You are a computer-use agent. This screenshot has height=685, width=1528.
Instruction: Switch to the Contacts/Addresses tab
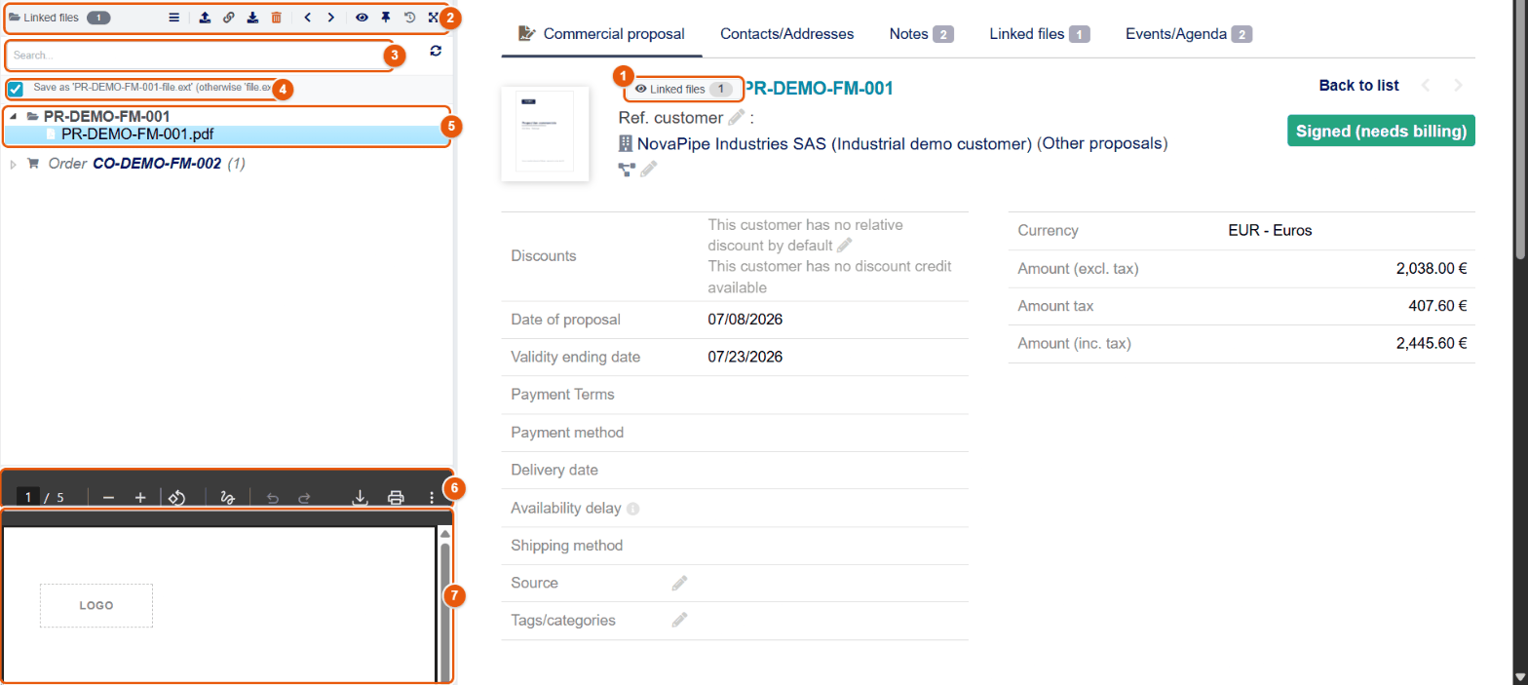(787, 34)
